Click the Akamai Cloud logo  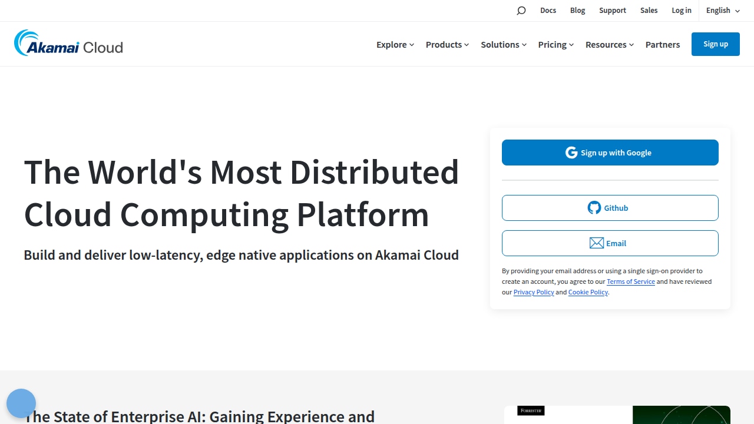[68, 44]
